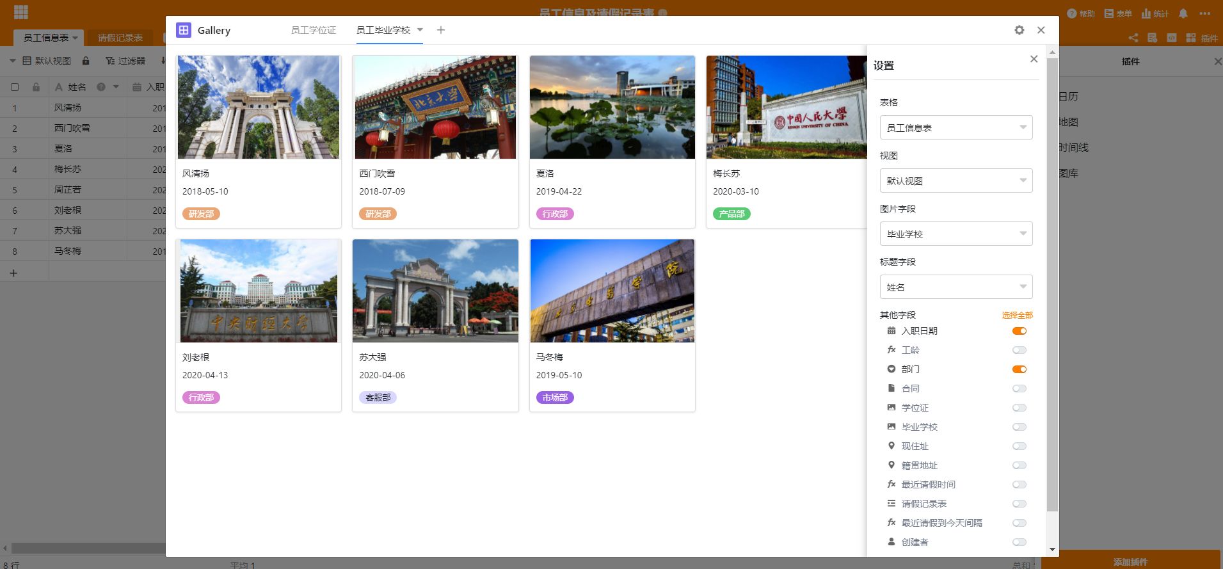Select the 员工毕业学校 gallery tab
The image size is (1223, 569).
coord(383,30)
